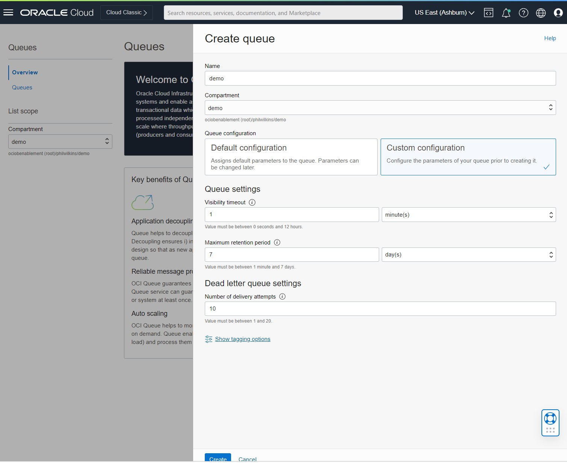567x463 pixels.
Task: Change the Compartment in List scope
Action: (60, 142)
